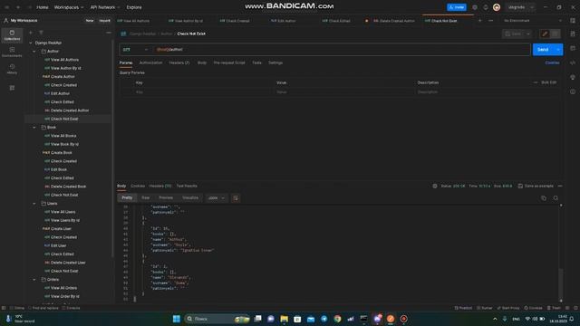
Task: Open the API Network menu
Action: tap(105, 7)
